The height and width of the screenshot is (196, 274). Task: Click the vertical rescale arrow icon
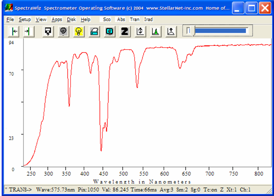tap(140, 32)
